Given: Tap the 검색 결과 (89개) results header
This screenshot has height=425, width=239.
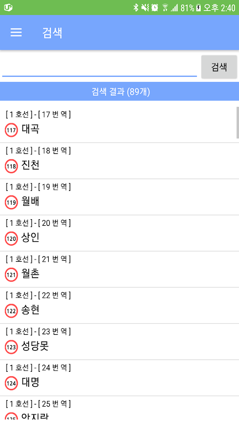Looking at the screenshot, I should point(119,92).
